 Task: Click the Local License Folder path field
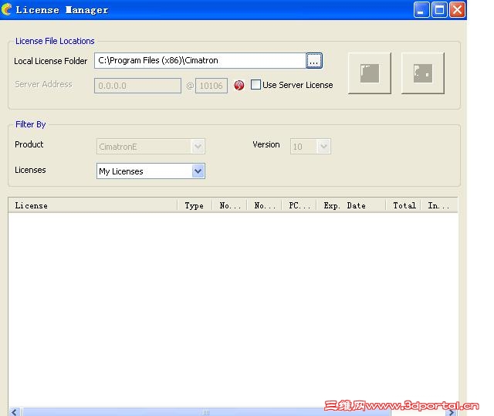(200, 60)
